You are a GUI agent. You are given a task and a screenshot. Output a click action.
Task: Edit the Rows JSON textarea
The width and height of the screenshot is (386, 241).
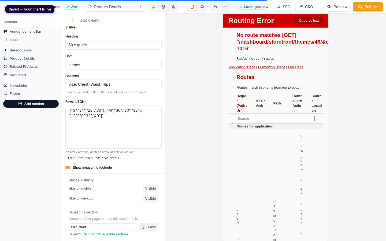(113, 127)
